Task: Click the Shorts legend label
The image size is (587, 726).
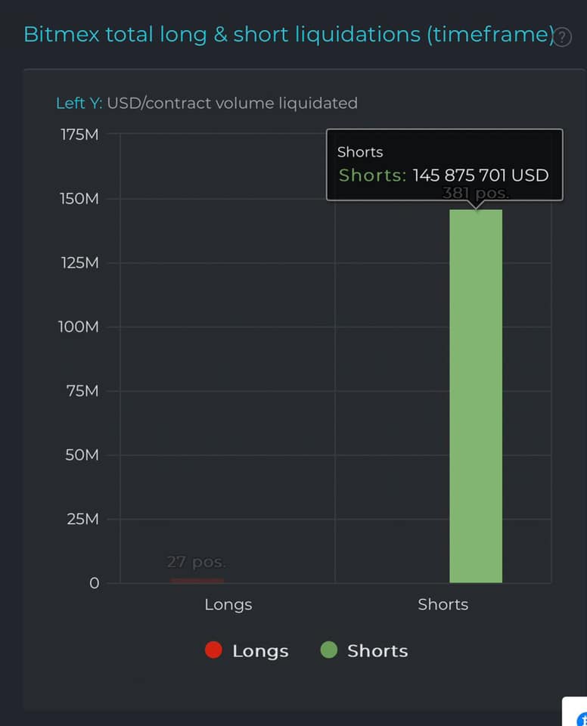Action: coord(377,650)
